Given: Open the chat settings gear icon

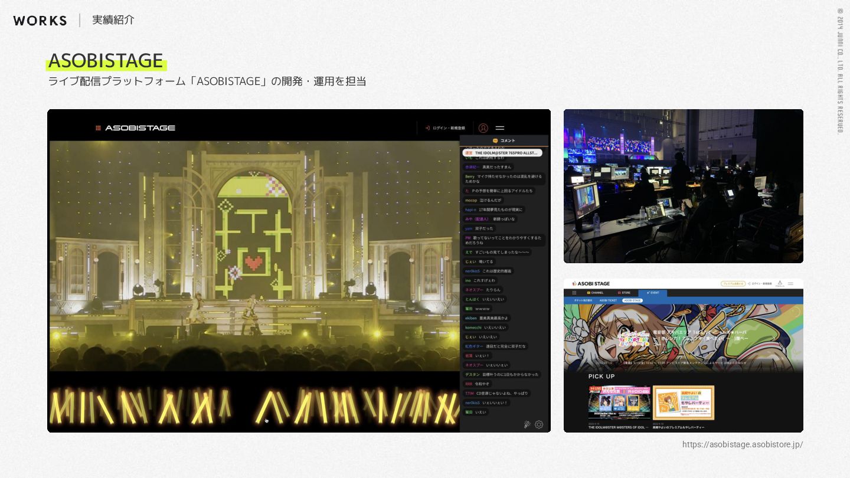Looking at the screenshot, I should [x=539, y=424].
